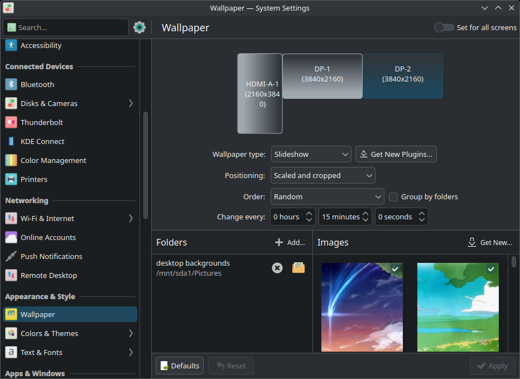
Task: Open the Positioning dropdown
Action: [x=322, y=175]
